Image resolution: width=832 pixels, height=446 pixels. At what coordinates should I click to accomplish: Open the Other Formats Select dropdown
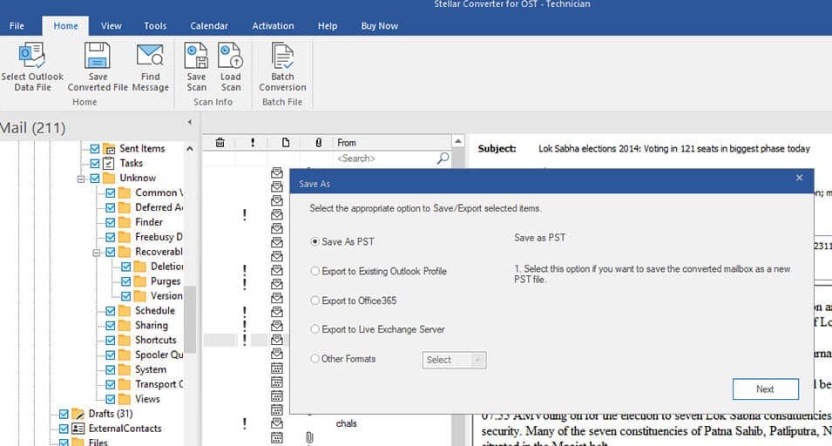pos(454,360)
